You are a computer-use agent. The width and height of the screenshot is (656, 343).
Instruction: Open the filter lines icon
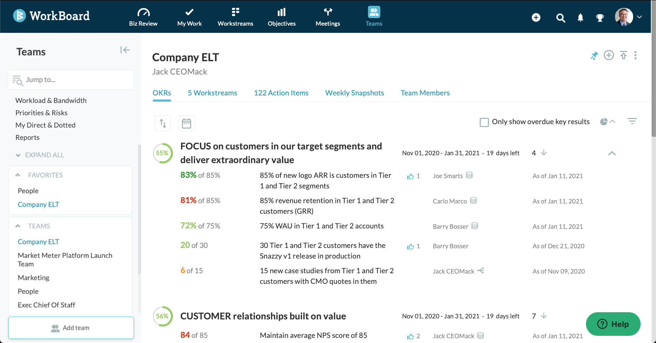pyautogui.click(x=632, y=121)
